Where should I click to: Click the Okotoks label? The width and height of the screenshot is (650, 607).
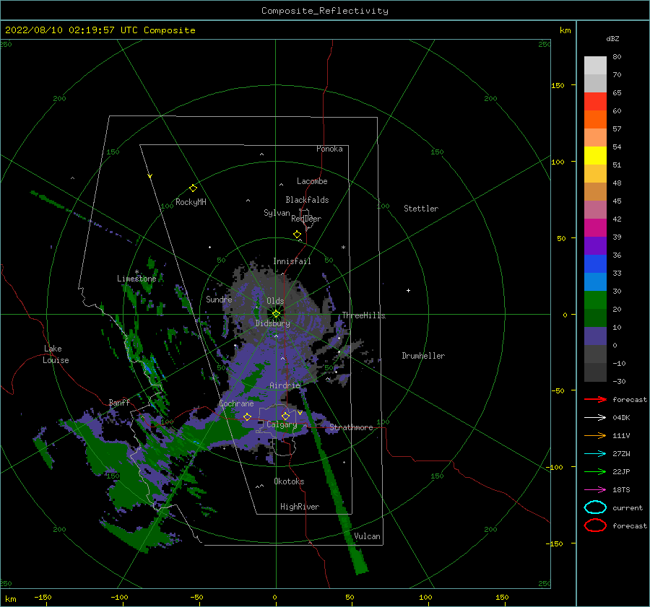(x=289, y=481)
